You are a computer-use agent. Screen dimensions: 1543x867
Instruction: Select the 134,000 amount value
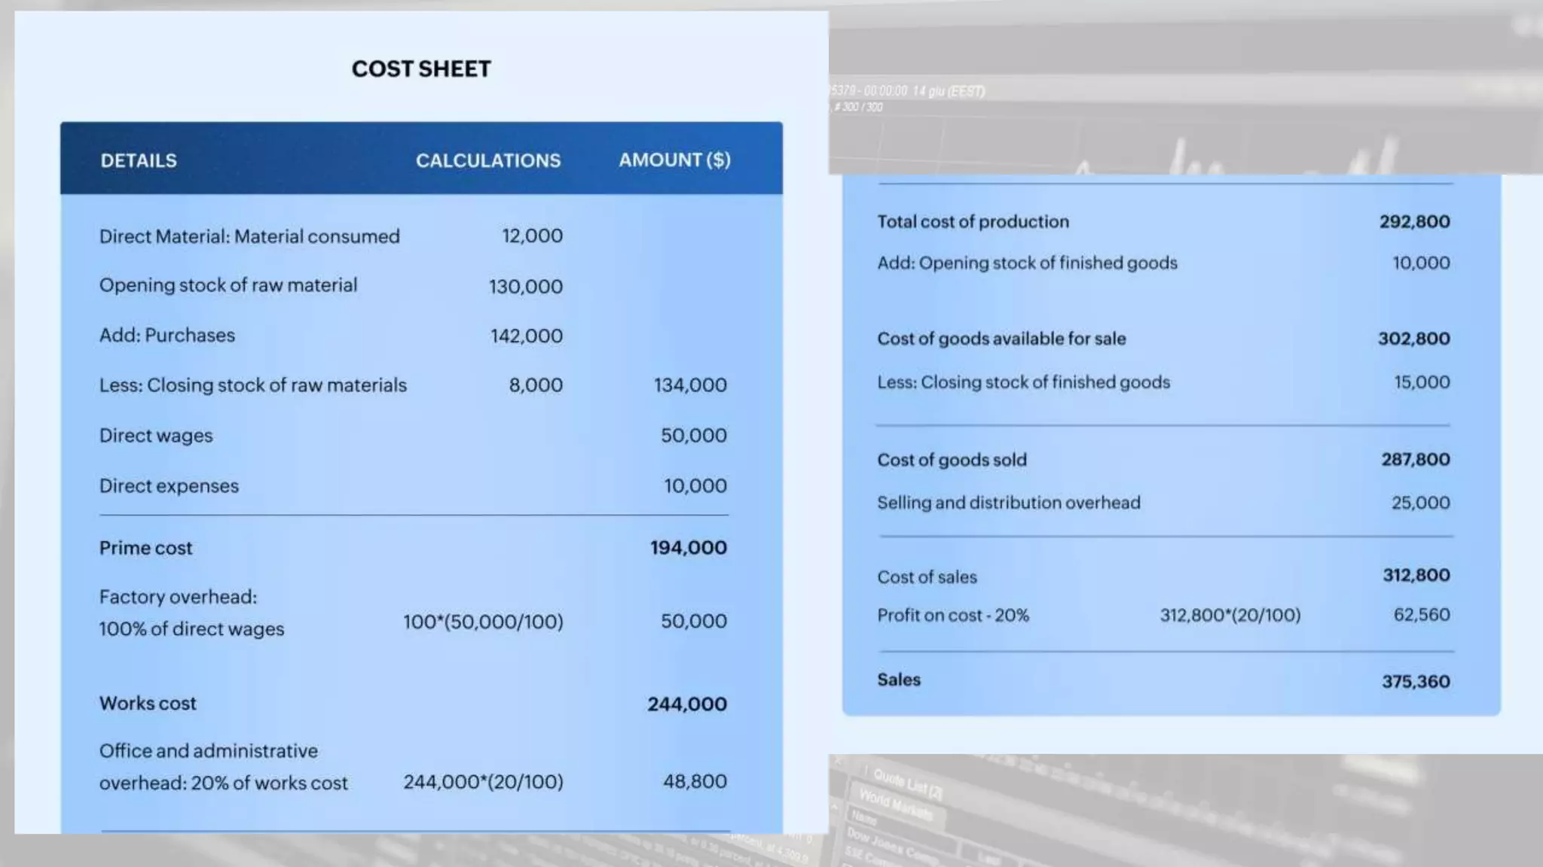point(690,385)
